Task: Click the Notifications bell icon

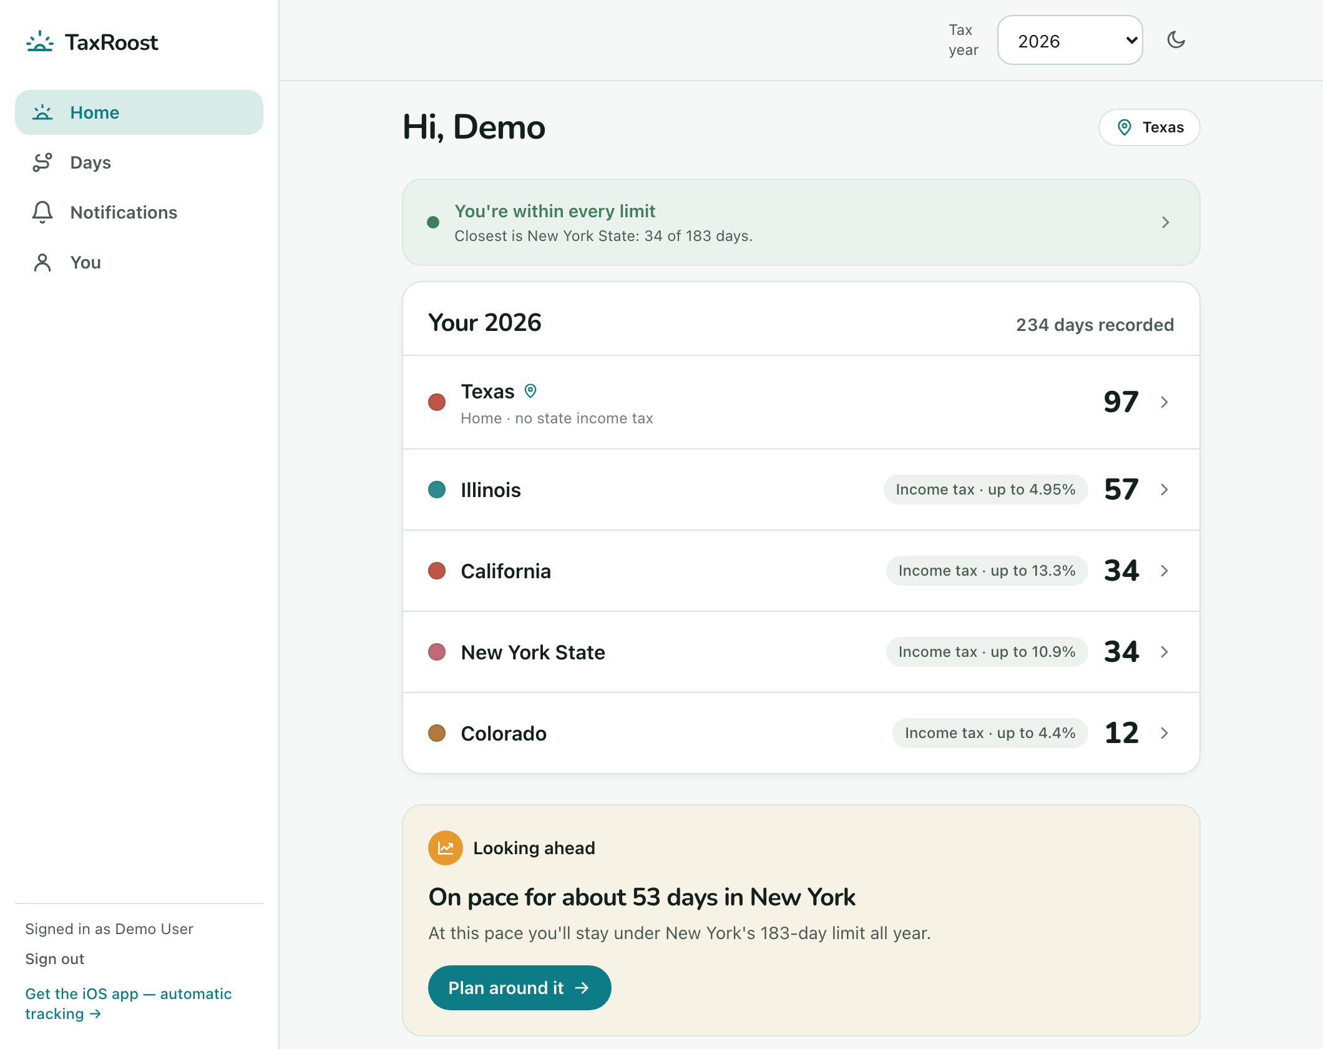Action: 42,212
